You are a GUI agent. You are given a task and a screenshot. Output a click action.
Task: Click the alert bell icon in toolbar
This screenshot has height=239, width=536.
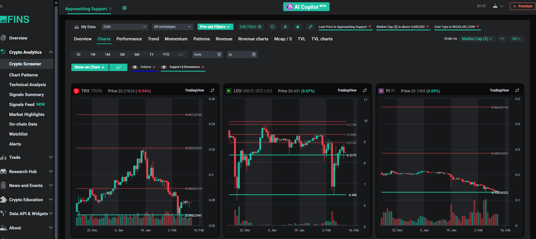point(285,27)
